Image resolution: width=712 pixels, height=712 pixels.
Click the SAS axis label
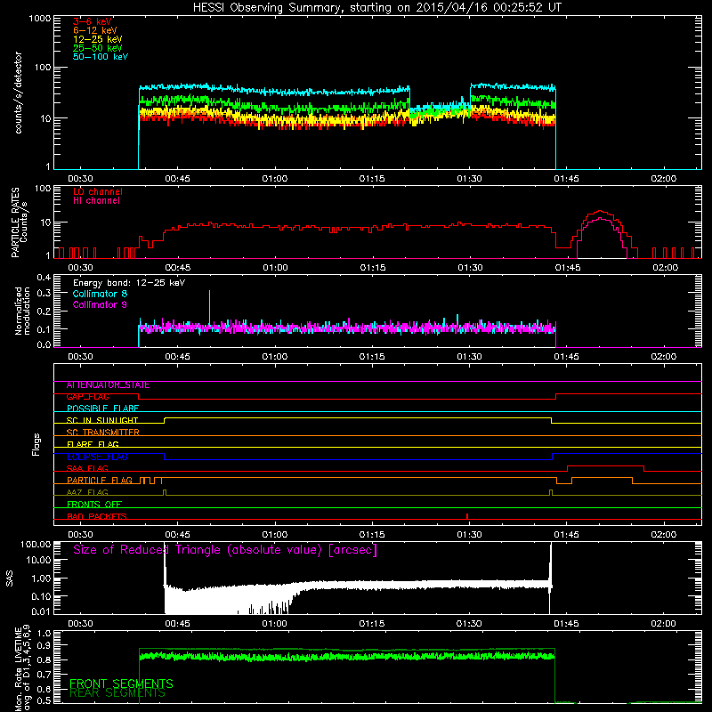point(10,578)
